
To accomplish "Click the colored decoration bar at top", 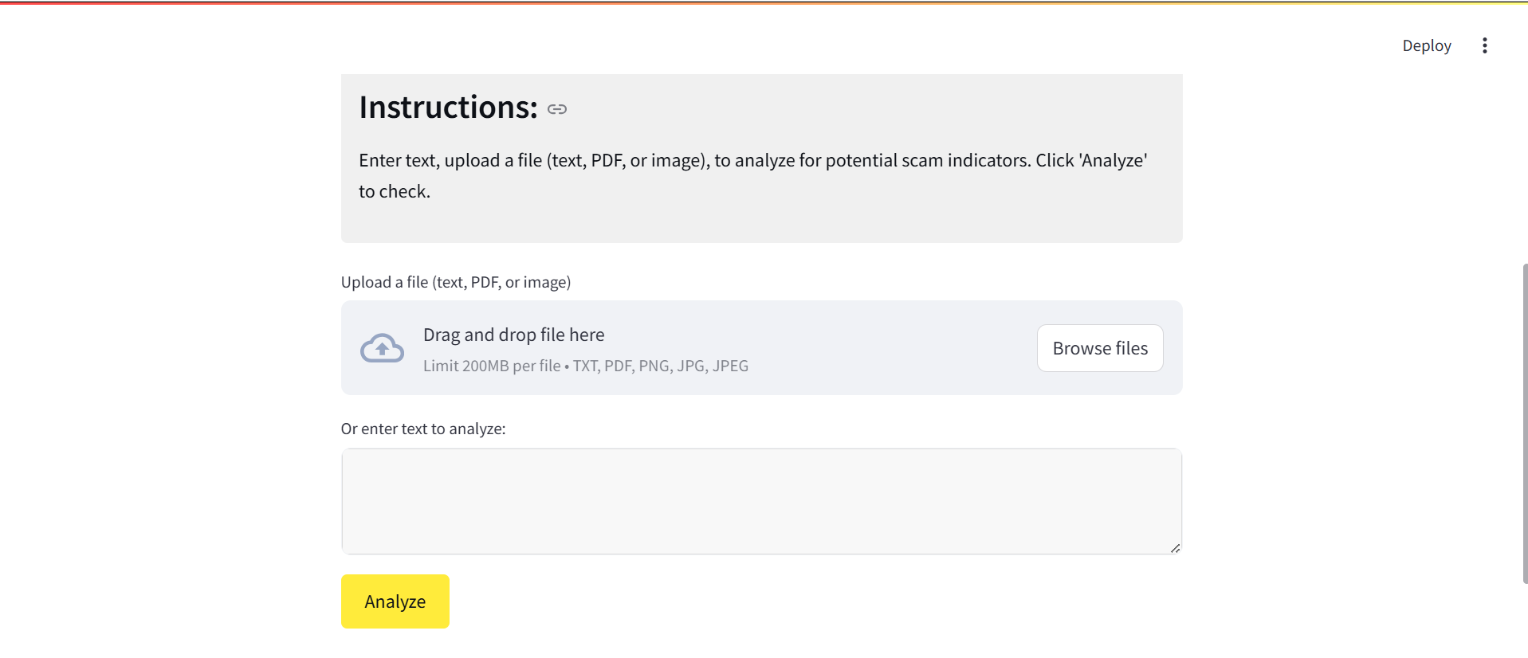I will point(764,2).
